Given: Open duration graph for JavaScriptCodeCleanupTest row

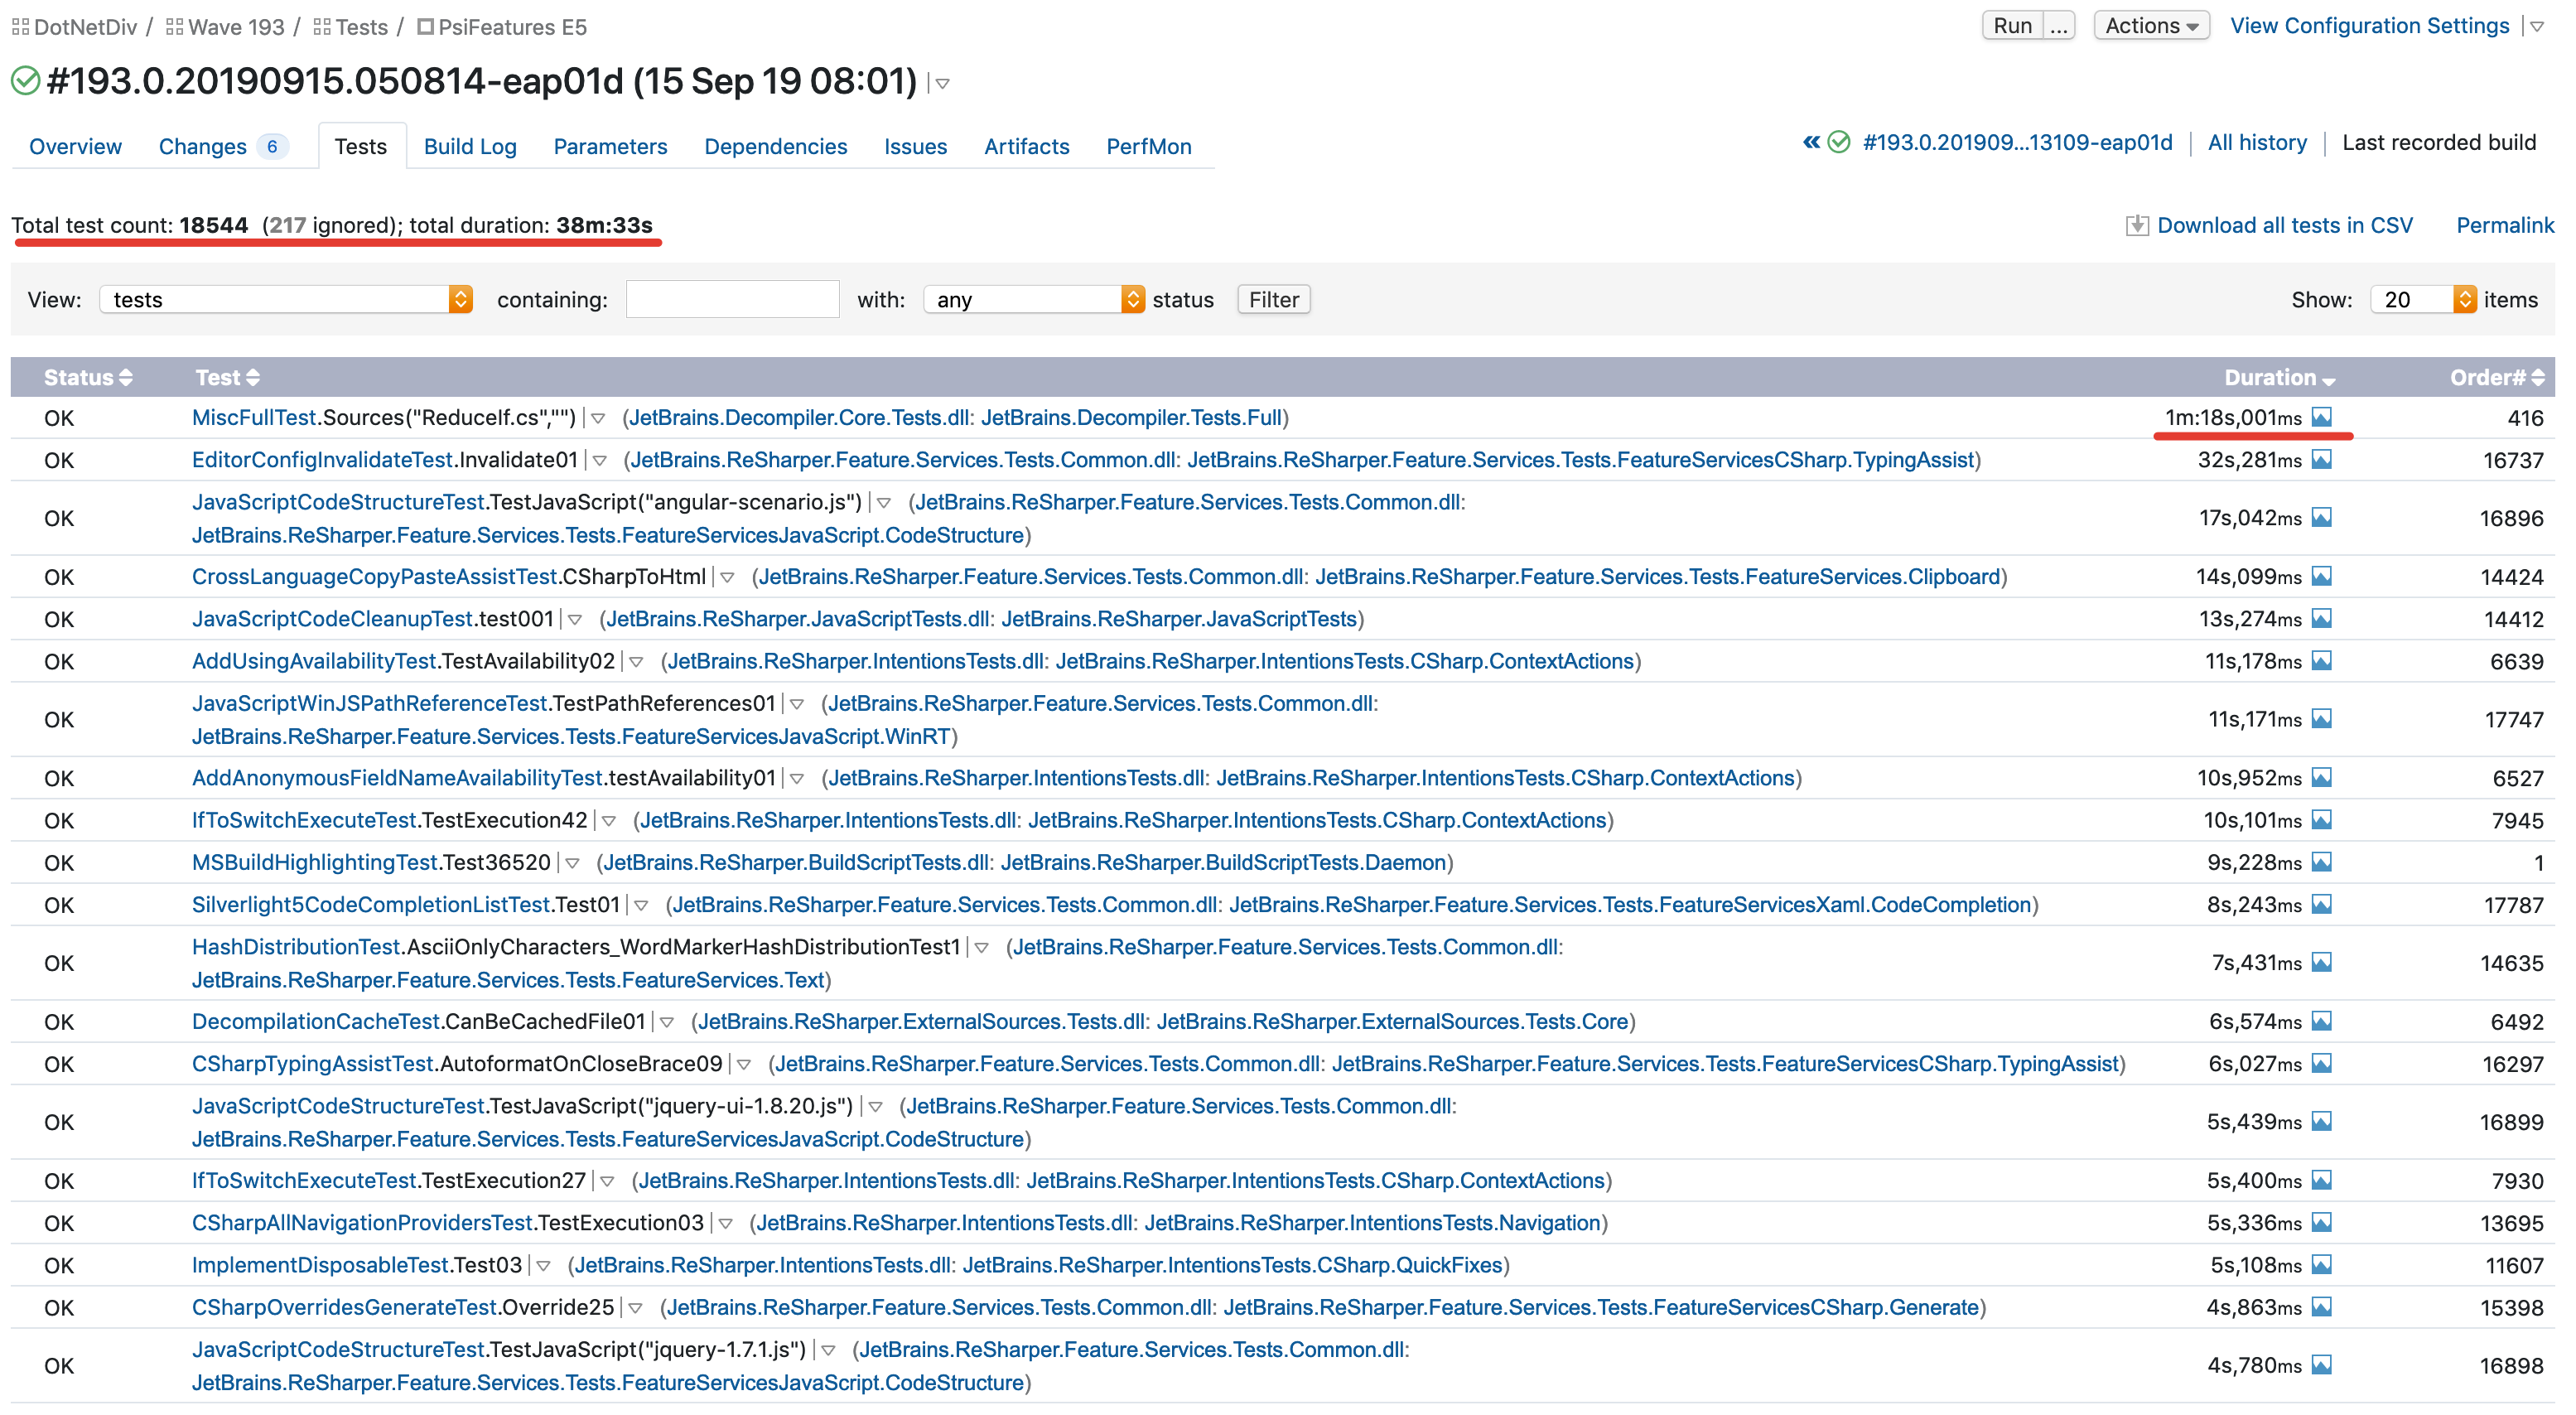Looking at the screenshot, I should click(2321, 618).
